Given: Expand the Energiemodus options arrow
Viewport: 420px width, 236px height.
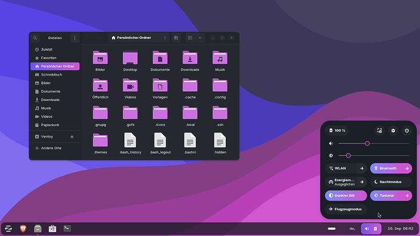Looking at the screenshot, I should pyautogui.click(x=362, y=182).
